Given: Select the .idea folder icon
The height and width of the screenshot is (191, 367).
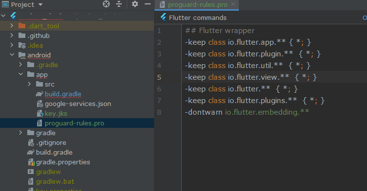Looking at the screenshot, I should 22,45.
